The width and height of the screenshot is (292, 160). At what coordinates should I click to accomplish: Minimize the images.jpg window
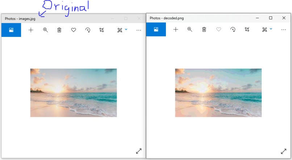(x=112, y=18)
